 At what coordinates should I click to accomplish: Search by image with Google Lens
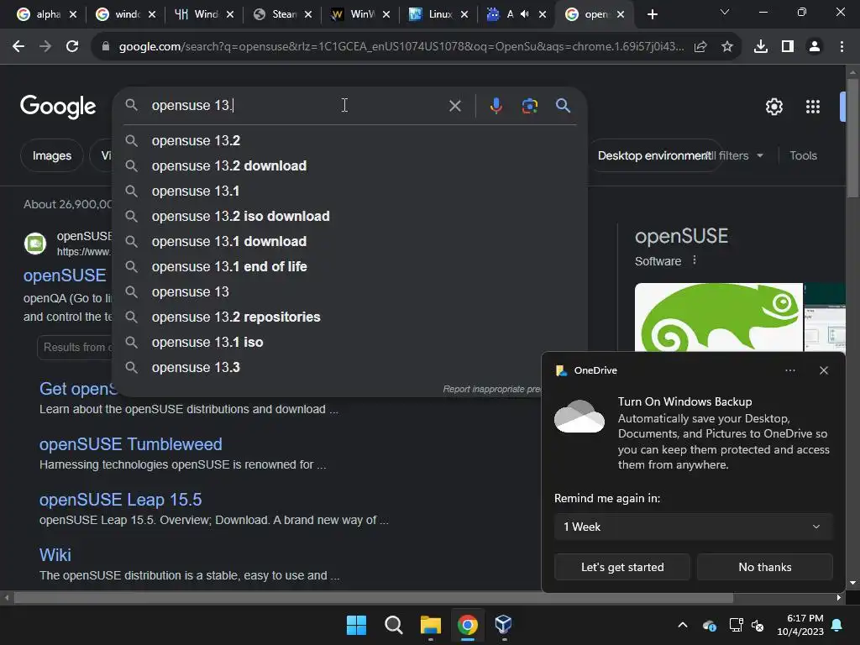click(x=529, y=106)
